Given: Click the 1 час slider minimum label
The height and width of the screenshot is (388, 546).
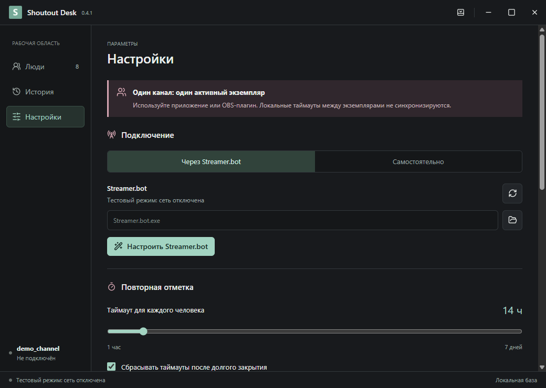Looking at the screenshot, I should coord(114,347).
